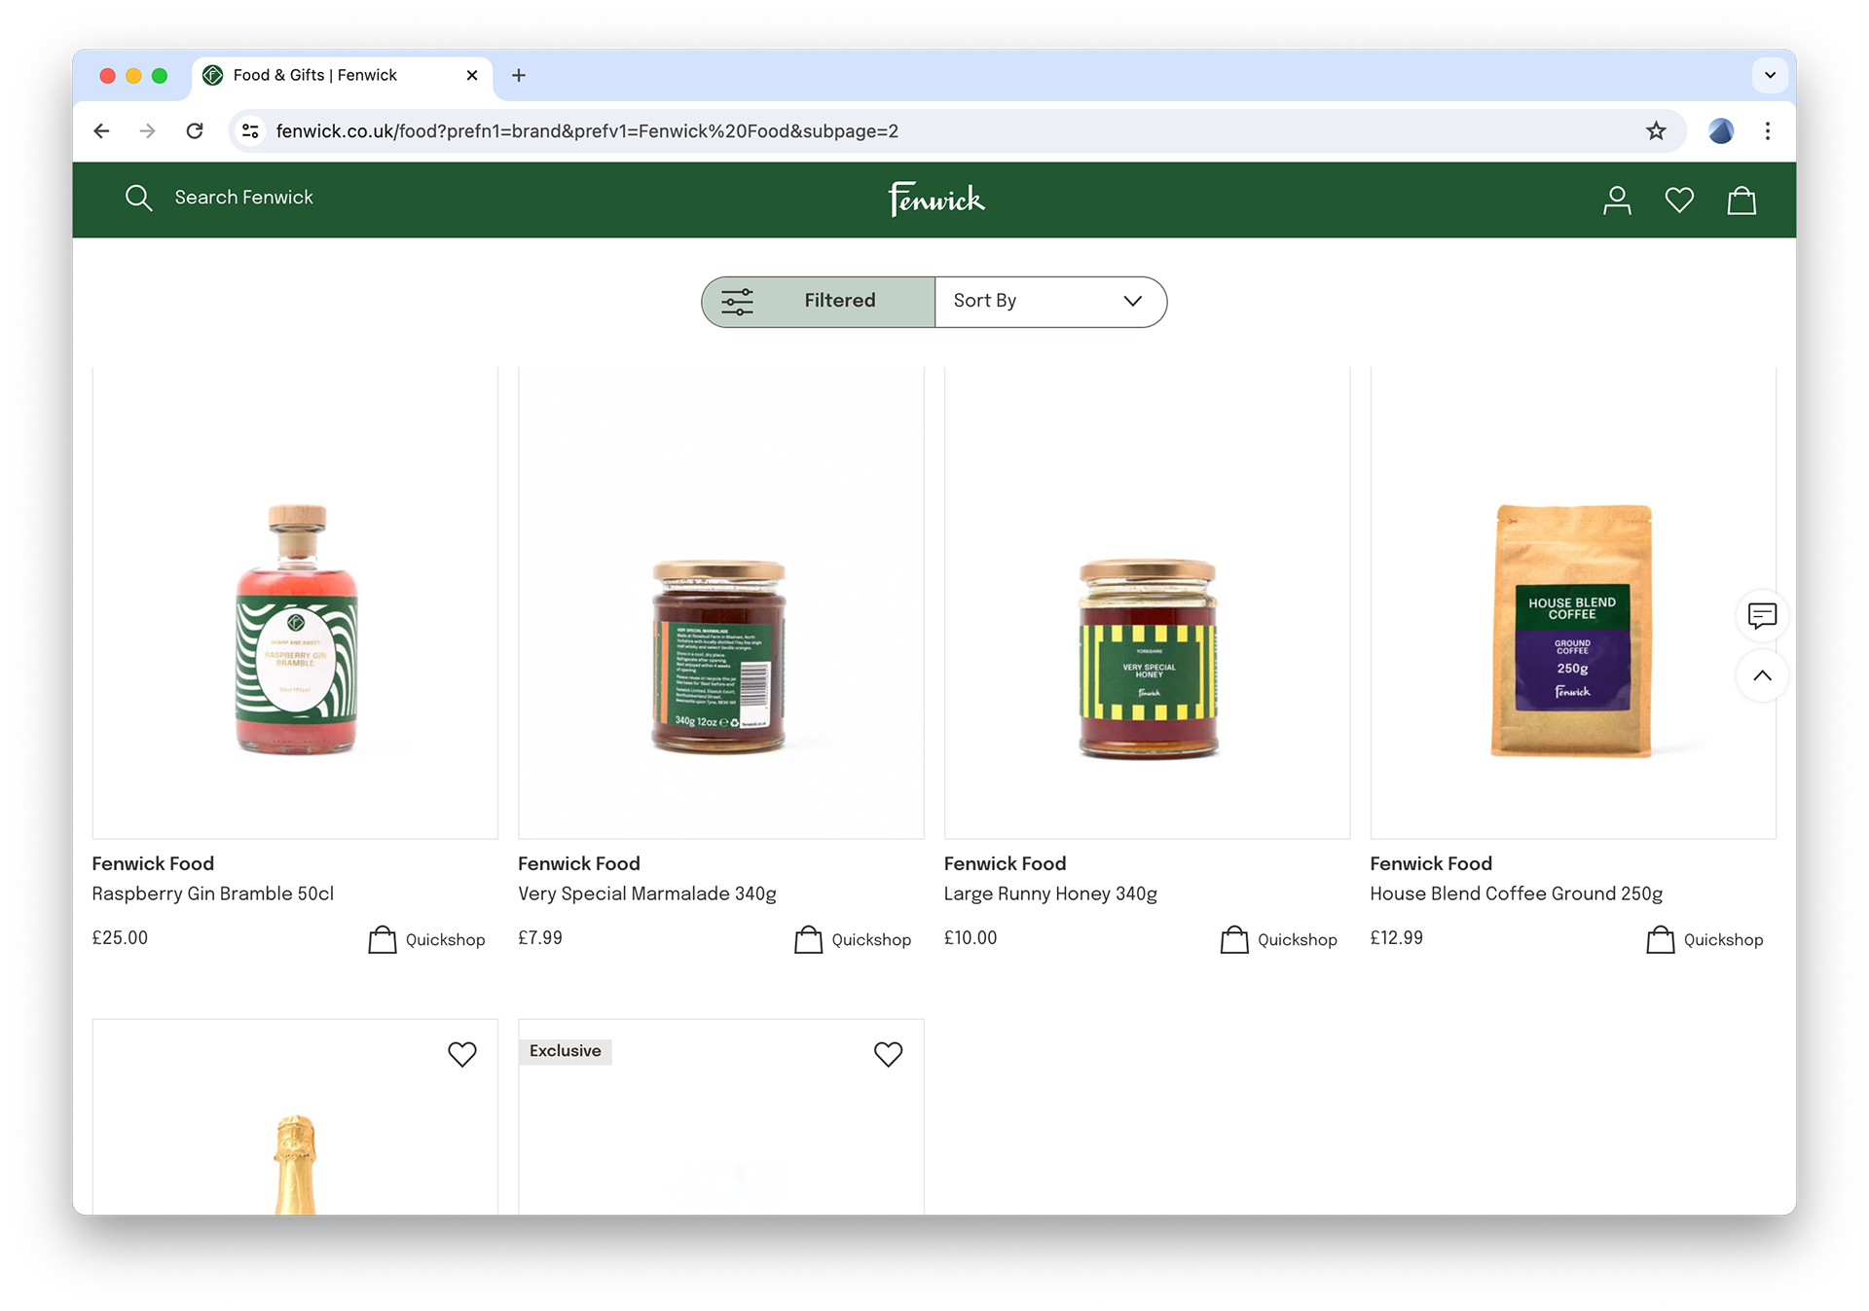This screenshot has height=1311, width=1869.
Task: Click the scroll-to-top arrow button
Action: pos(1762,675)
